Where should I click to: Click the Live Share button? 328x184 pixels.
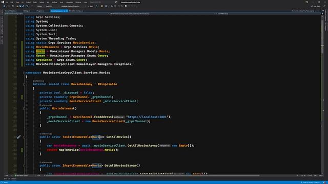tap(316, 6)
